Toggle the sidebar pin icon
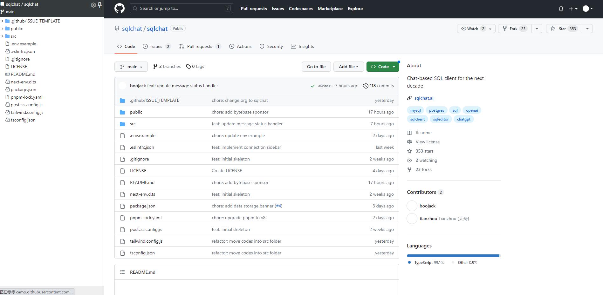The height and width of the screenshot is (295, 603). pyautogui.click(x=99, y=5)
